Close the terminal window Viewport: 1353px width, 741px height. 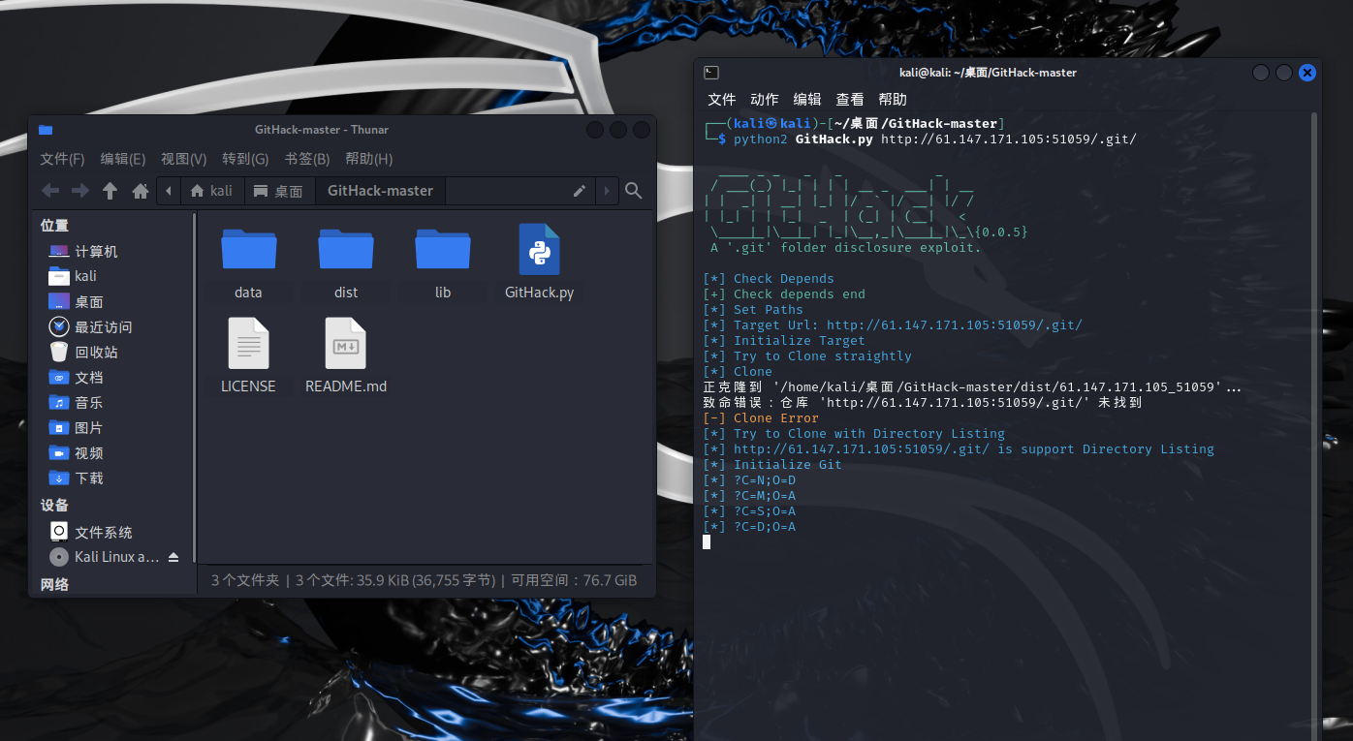pos(1307,73)
